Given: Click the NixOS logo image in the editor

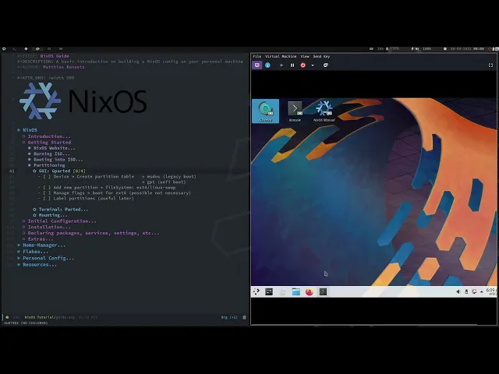Looking at the screenshot, I should pos(83,101).
